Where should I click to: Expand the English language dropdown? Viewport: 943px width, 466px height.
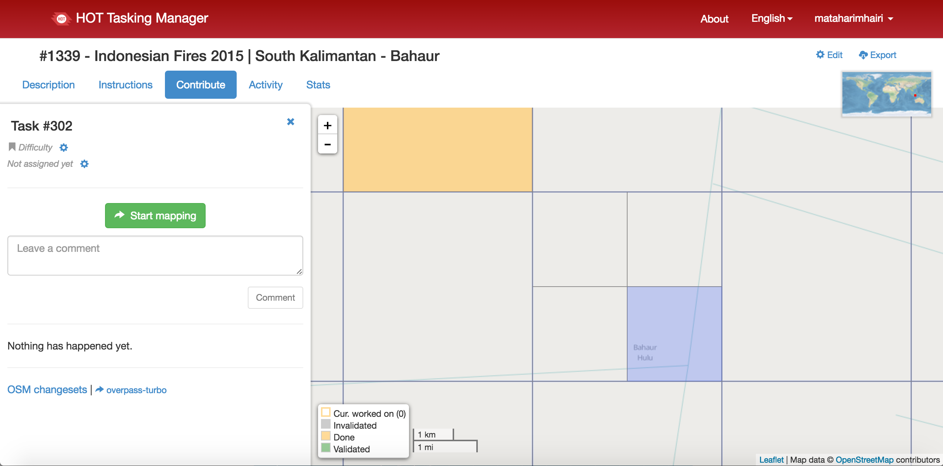pyautogui.click(x=771, y=18)
